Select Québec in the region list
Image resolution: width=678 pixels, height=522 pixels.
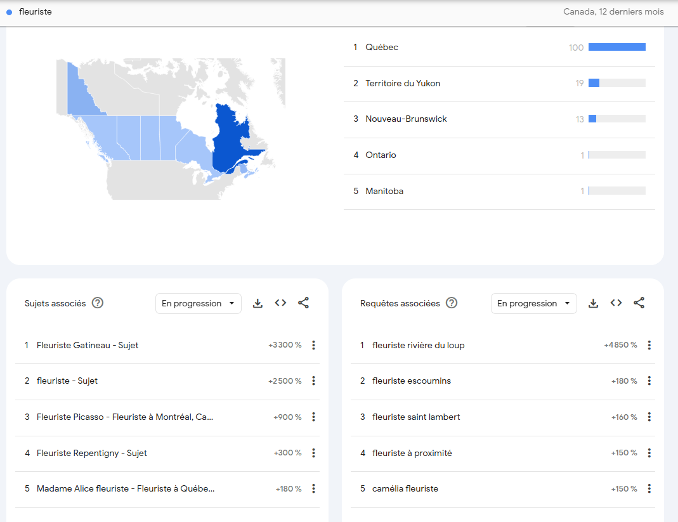(382, 48)
